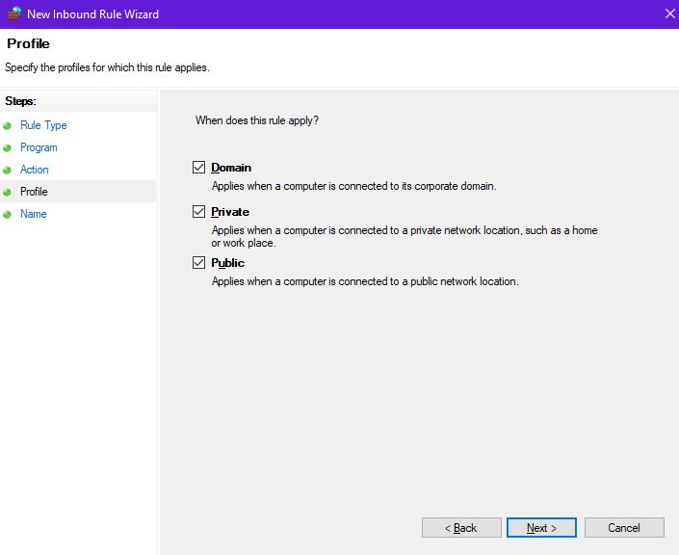Click green bullet beside Profile step

click(x=8, y=193)
